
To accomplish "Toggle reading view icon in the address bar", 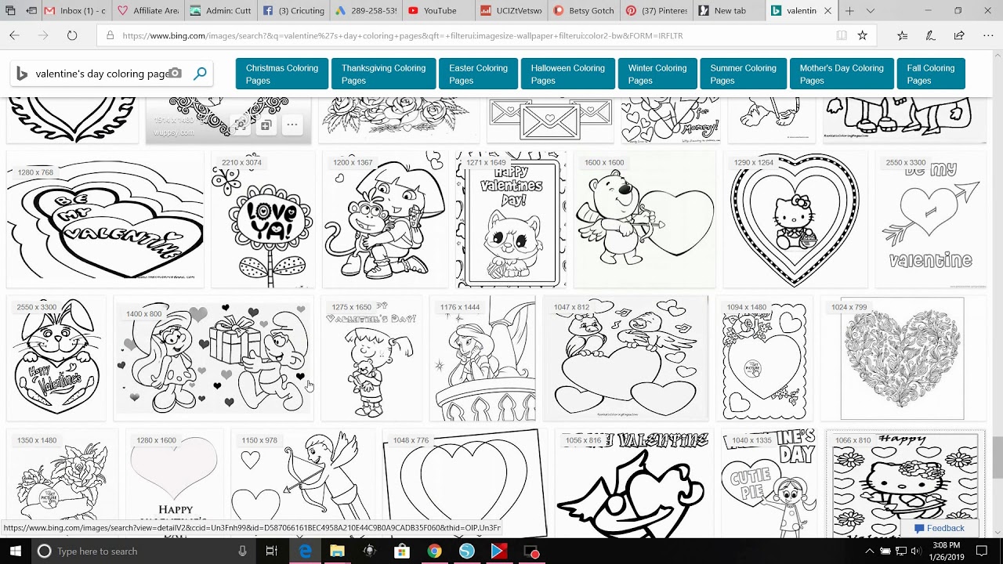I will pos(842,35).
